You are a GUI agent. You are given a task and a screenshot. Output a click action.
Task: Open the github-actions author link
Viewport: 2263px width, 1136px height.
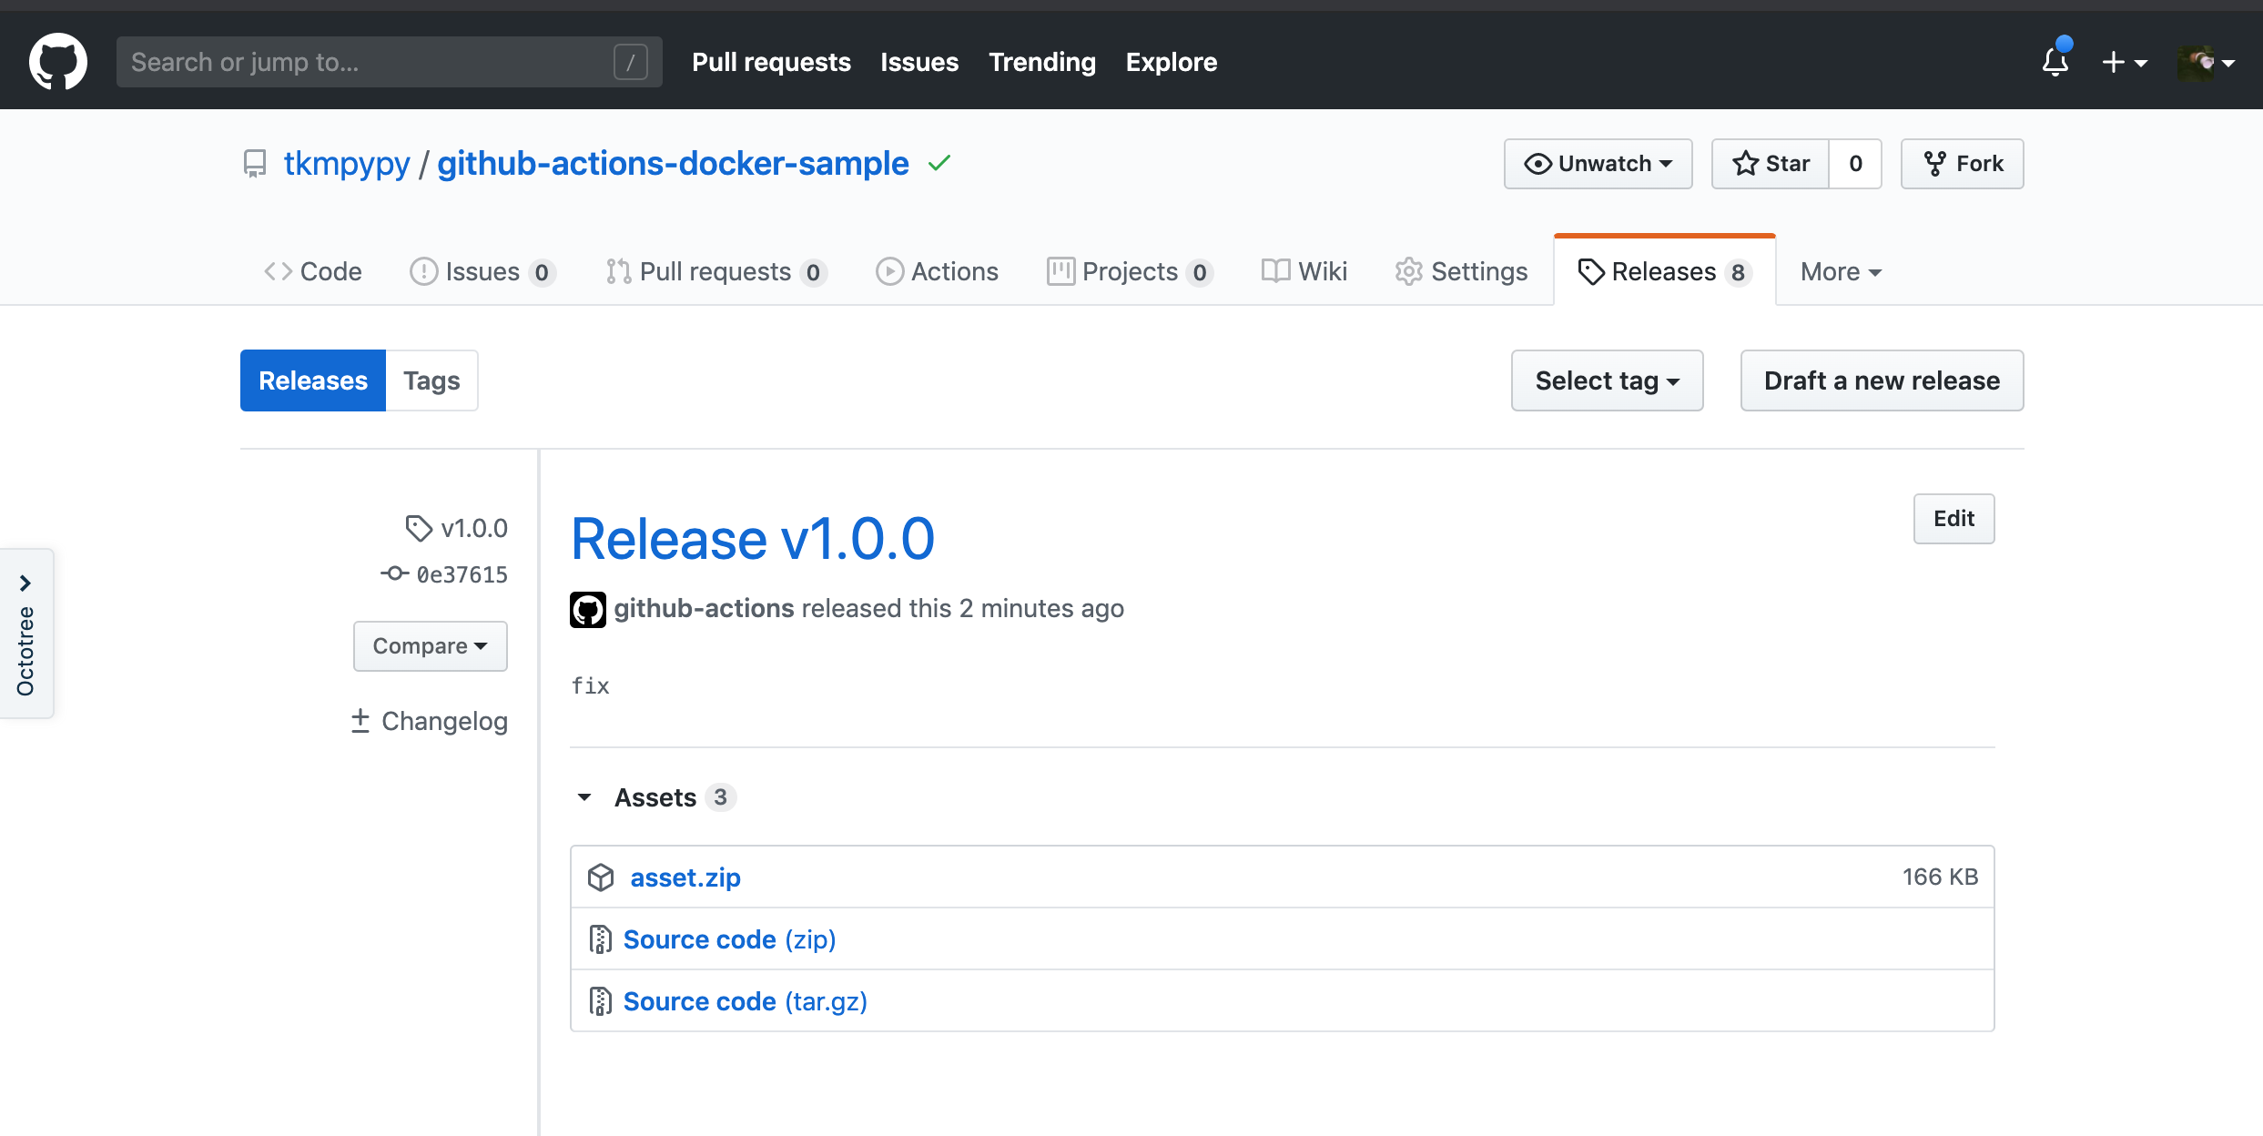coord(704,608)
